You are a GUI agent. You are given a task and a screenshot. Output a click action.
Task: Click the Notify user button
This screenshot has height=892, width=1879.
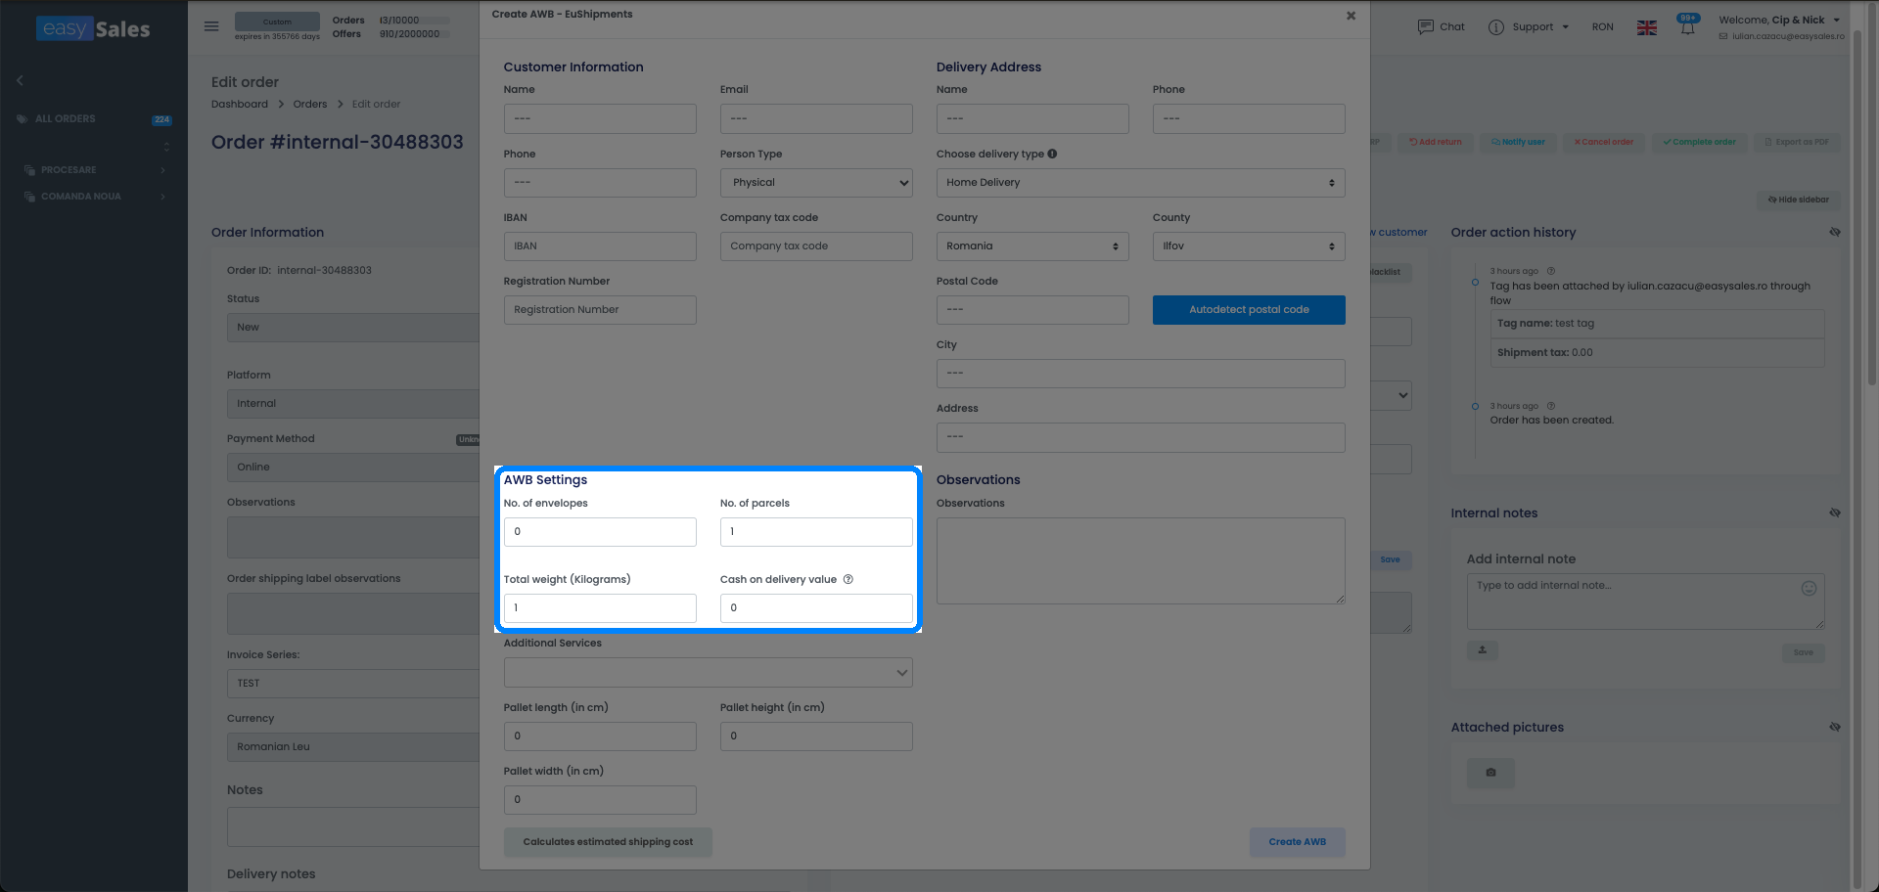(x=1519, y=142)
